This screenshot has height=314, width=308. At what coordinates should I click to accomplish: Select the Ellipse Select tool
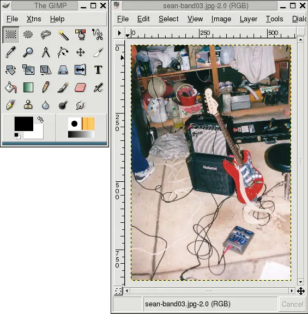28,34
